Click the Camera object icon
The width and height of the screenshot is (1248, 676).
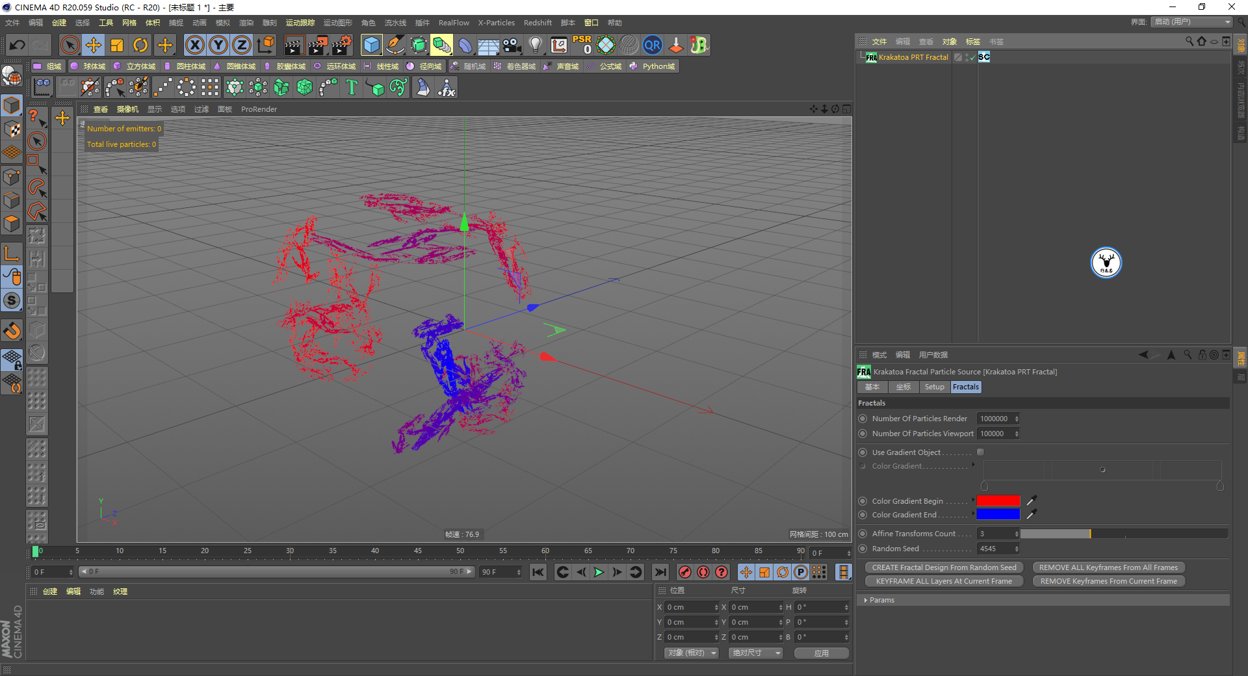tap(512, 45)
